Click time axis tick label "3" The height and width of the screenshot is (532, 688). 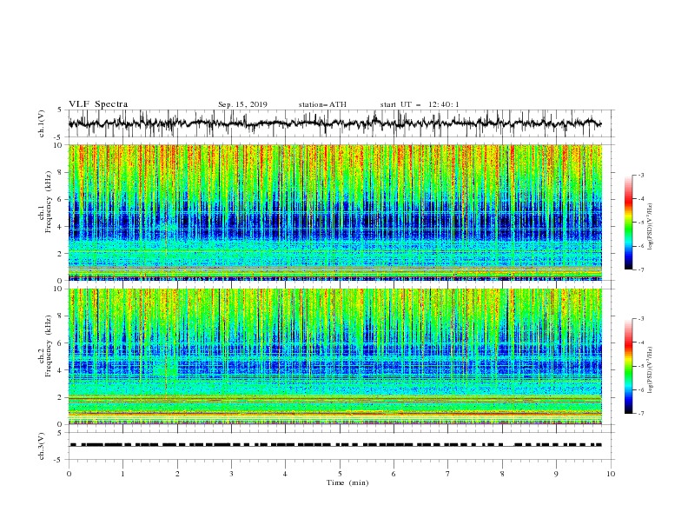pyautogui.click(x=231, y=474)
